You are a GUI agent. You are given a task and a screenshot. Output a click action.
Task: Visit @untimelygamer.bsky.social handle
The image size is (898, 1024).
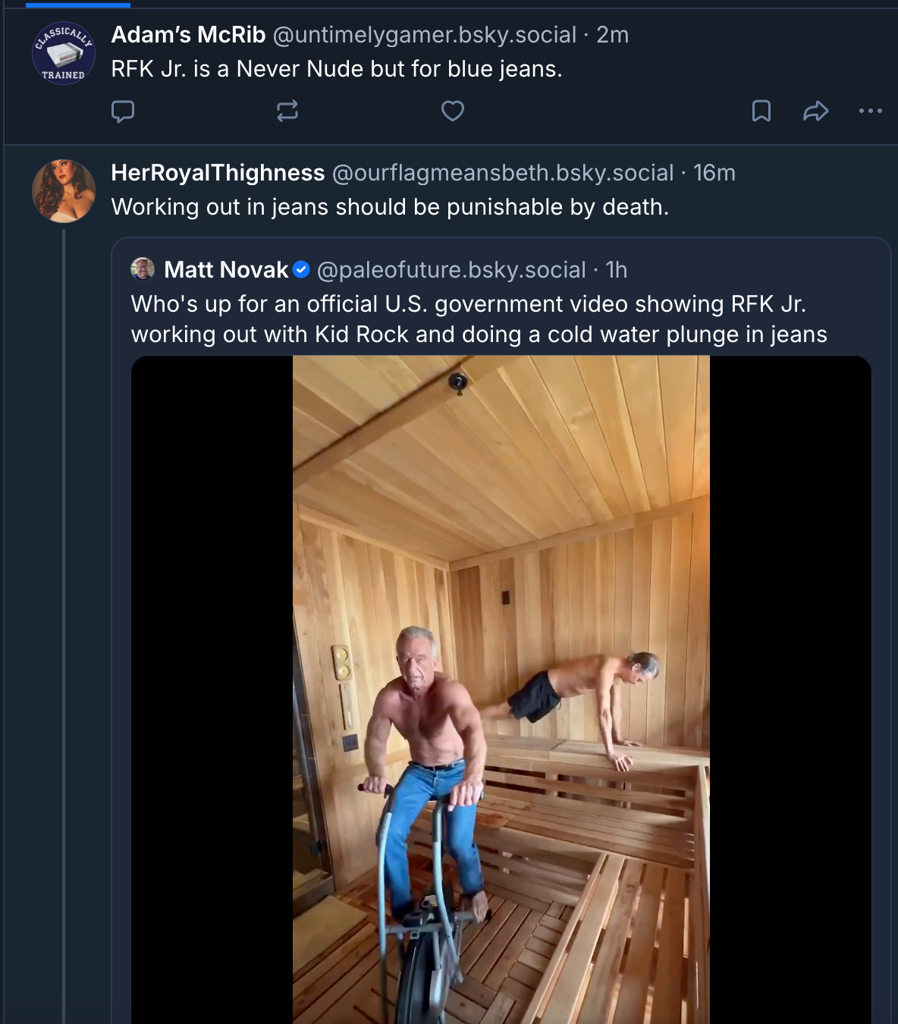point(424,35)
